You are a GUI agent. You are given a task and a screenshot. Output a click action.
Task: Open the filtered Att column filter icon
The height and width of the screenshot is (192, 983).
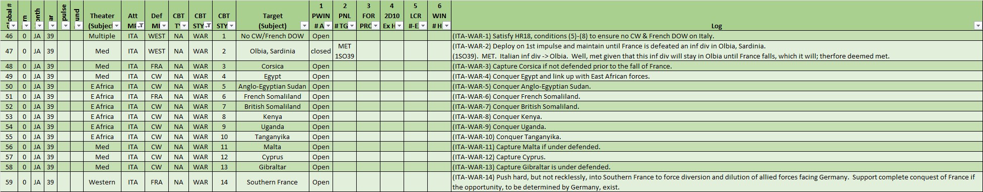pyautogui.click(x=140, y=26)
